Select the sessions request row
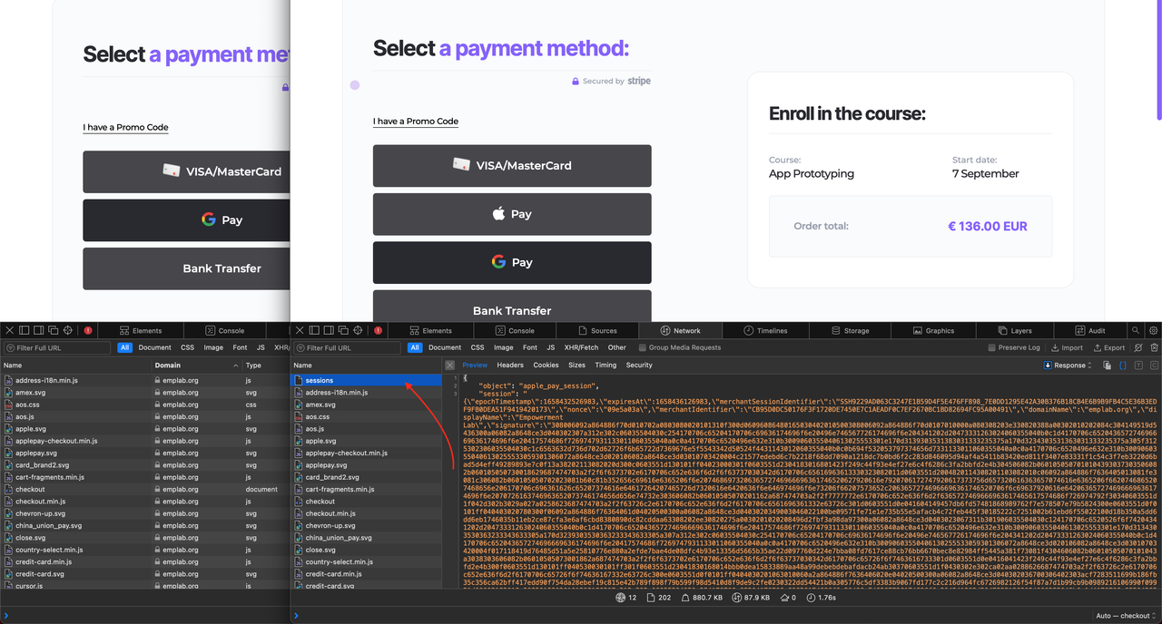 [366, 381]
